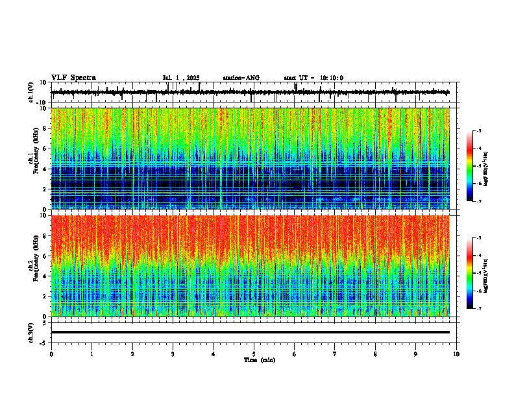The image size is (514, 397).
Task: Select the "start UT = 10:10:0" text
Action: 313,78
